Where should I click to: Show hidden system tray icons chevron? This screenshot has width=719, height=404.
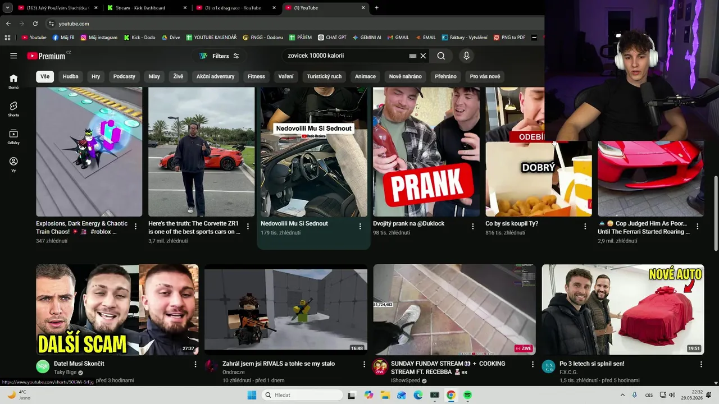[x=622, y=395]
